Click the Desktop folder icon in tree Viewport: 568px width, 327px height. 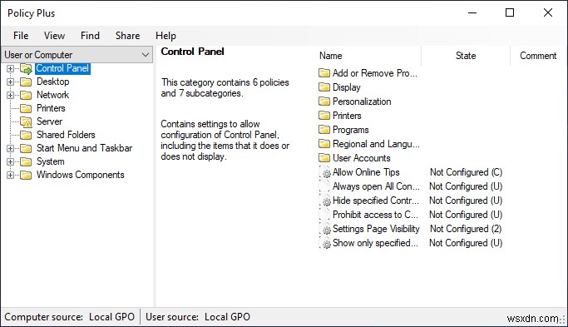[x=26, y=82]
